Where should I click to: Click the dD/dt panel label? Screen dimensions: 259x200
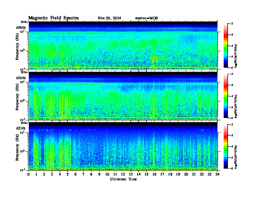pos(21,78)
